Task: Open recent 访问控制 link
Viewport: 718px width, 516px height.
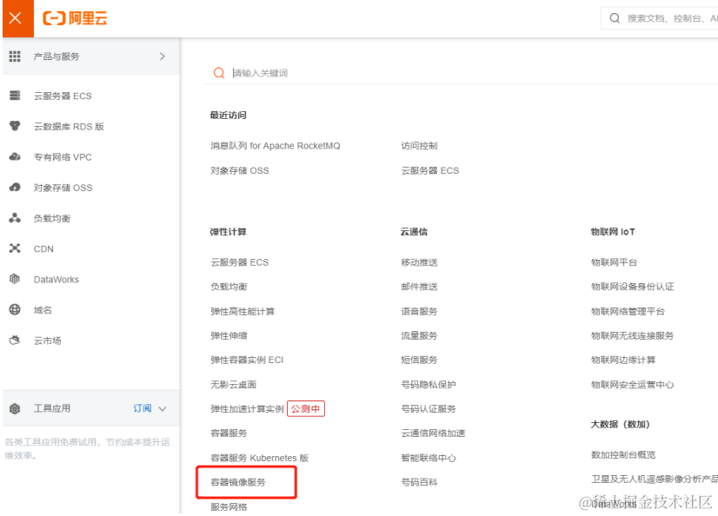Action: (419, 146)
